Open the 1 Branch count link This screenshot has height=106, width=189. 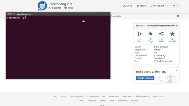(140, 40)
